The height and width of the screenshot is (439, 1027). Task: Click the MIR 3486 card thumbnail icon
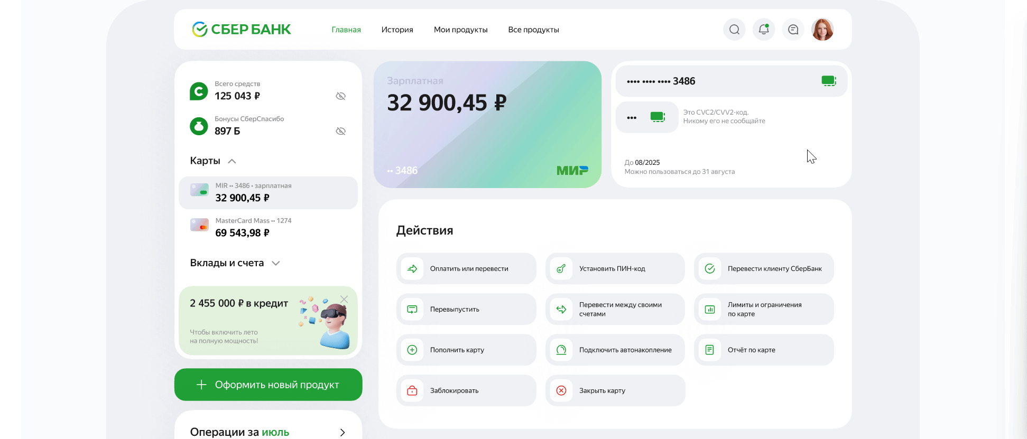pyautogui.click(x=199, y=190)
